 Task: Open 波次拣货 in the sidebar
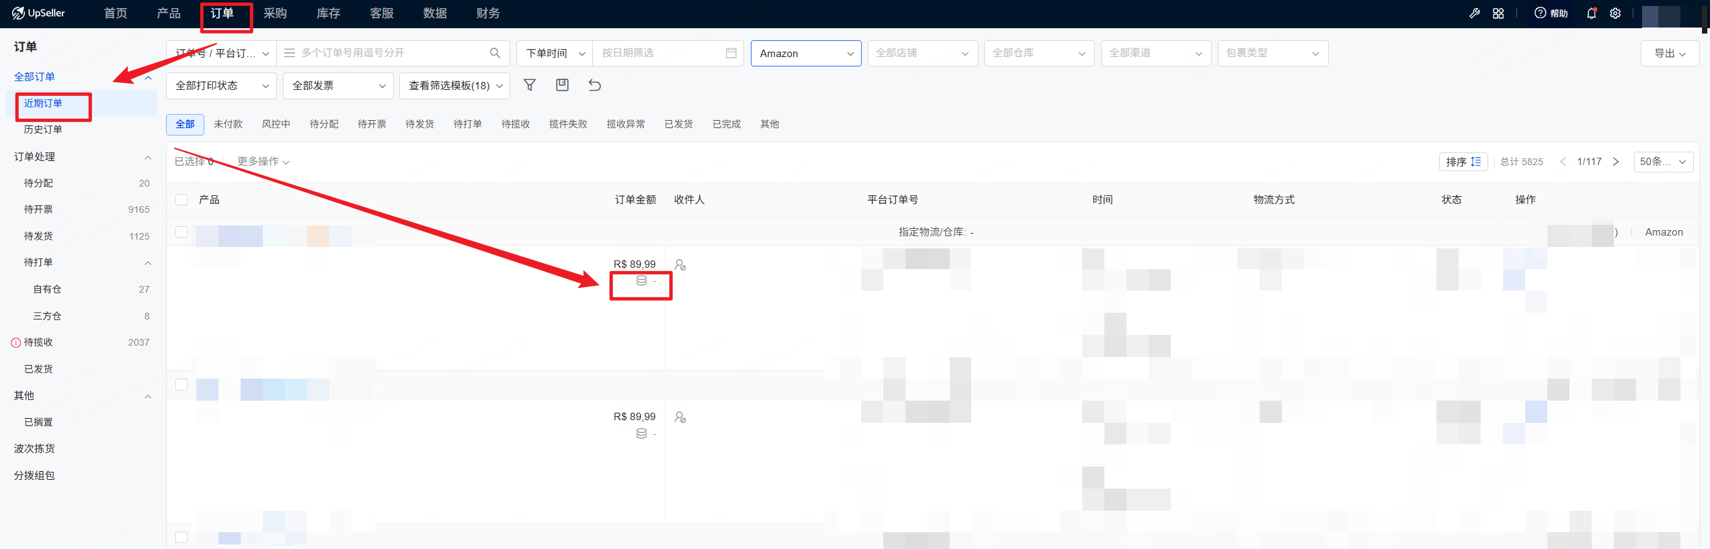coord(34,449)
